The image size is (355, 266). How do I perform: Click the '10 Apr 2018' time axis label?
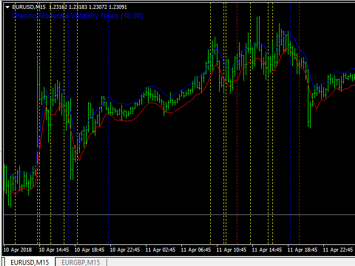click(18, 250)
